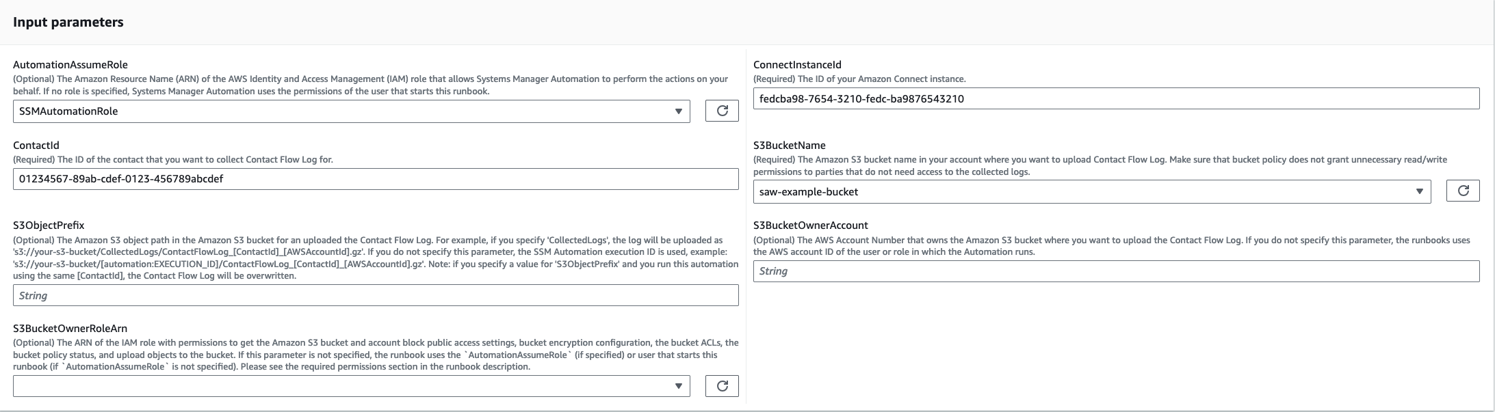Focus the ConnectInstanceId input box
1495x412 pixels.
(x=1116, y=98)
